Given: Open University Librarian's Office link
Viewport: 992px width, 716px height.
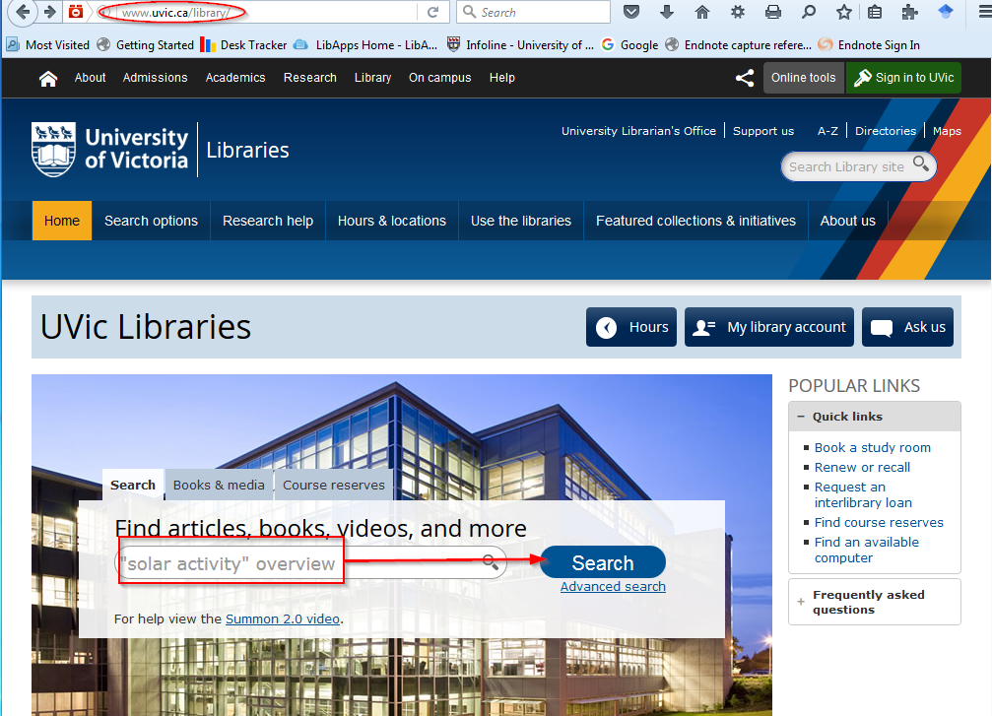Looking at the screenshot, I should (x=638, y=131).
